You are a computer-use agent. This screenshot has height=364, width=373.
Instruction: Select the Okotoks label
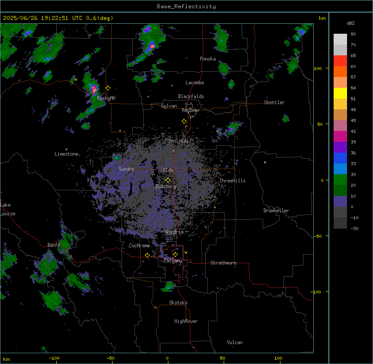coord(178,303)
